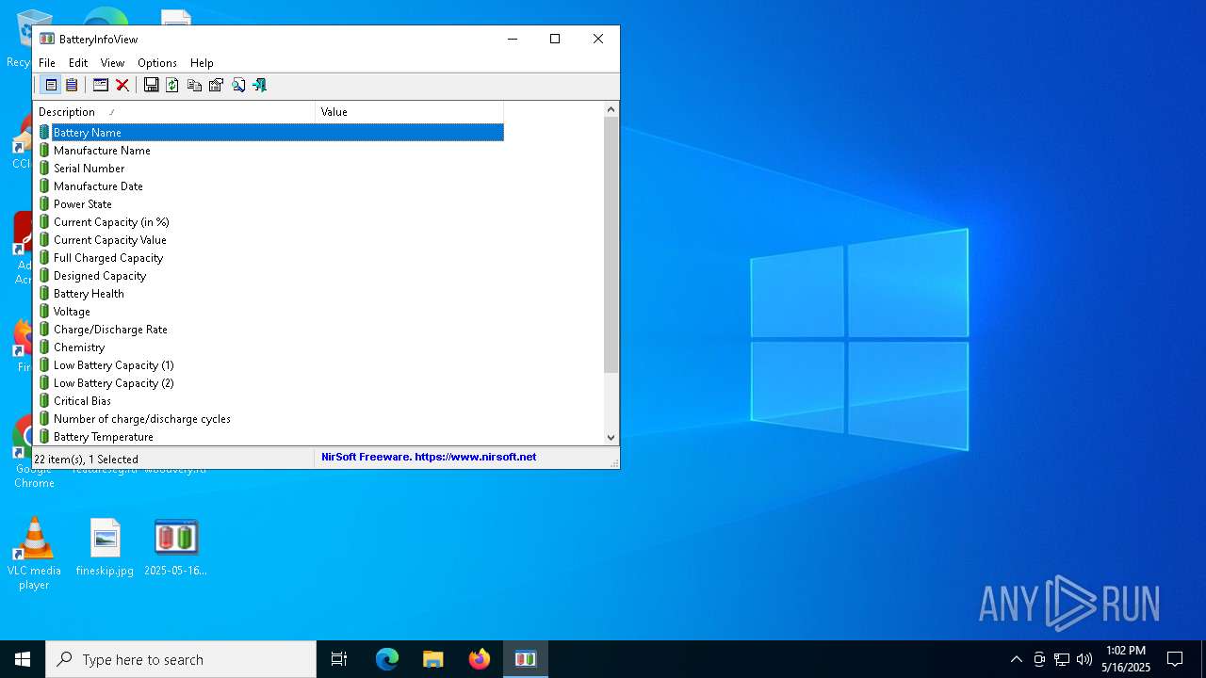Click the Type here to search box

pos(181,659)
